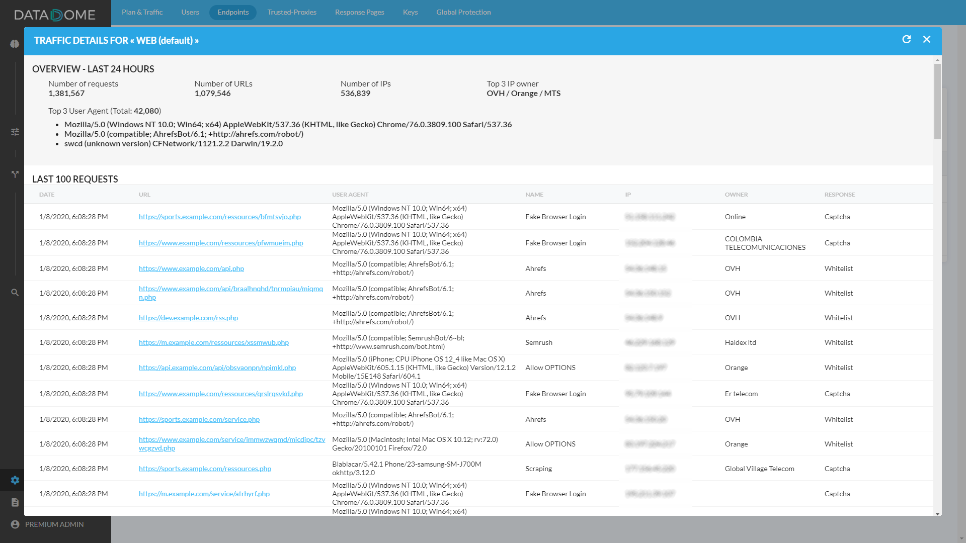
Task: Open the sports.example.com bfmtsvjo.php link
Action: click(x=219, y=217)
